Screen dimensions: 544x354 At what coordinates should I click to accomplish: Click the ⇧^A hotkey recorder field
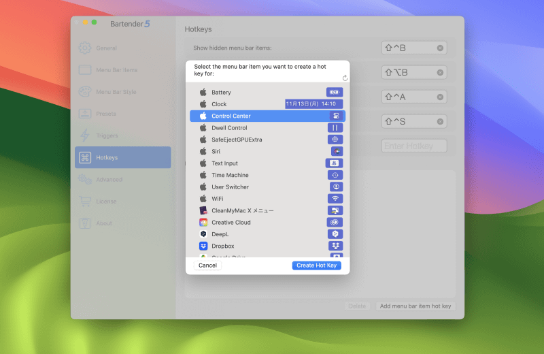point(414,97)
